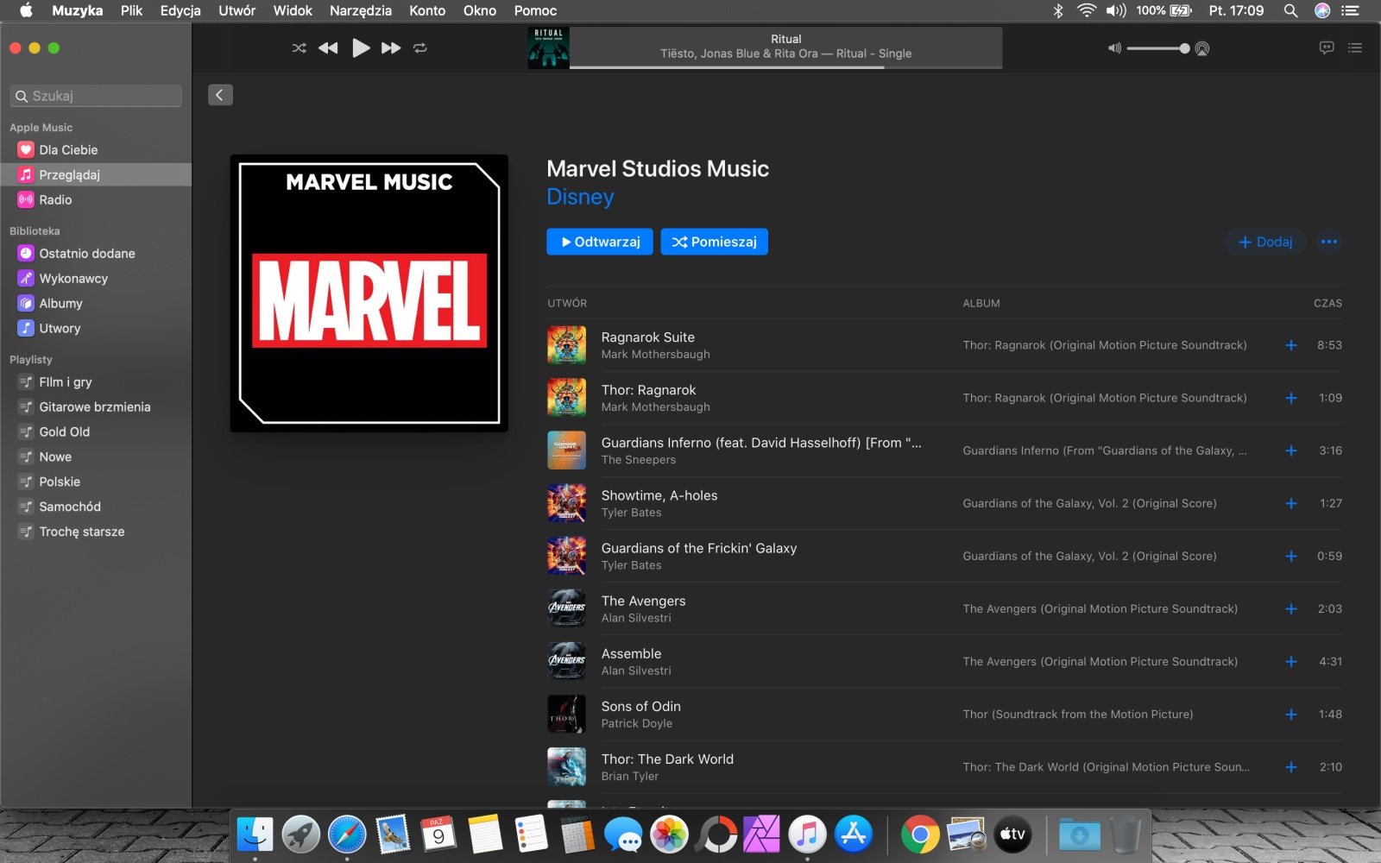Add Thor: The Dark World to library
This screenshot has width=1381, height=863.
(1291, 767)
